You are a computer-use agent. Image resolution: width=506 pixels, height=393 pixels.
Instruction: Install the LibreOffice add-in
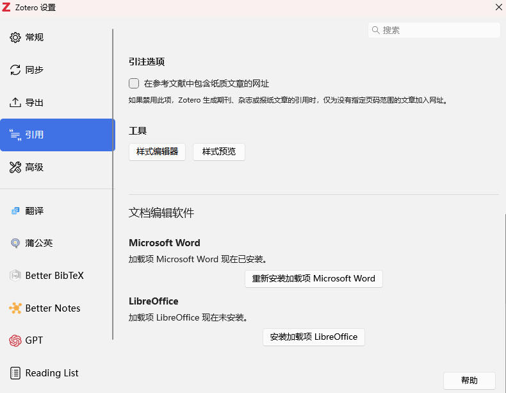click(x=314, y=337)
